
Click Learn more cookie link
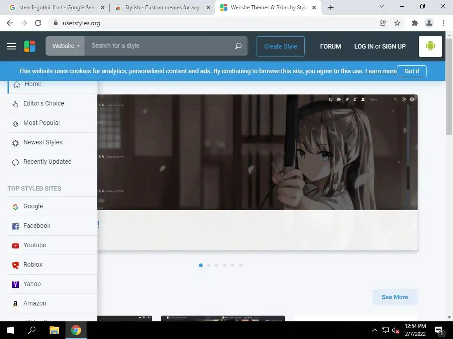(x=381, y=71)
